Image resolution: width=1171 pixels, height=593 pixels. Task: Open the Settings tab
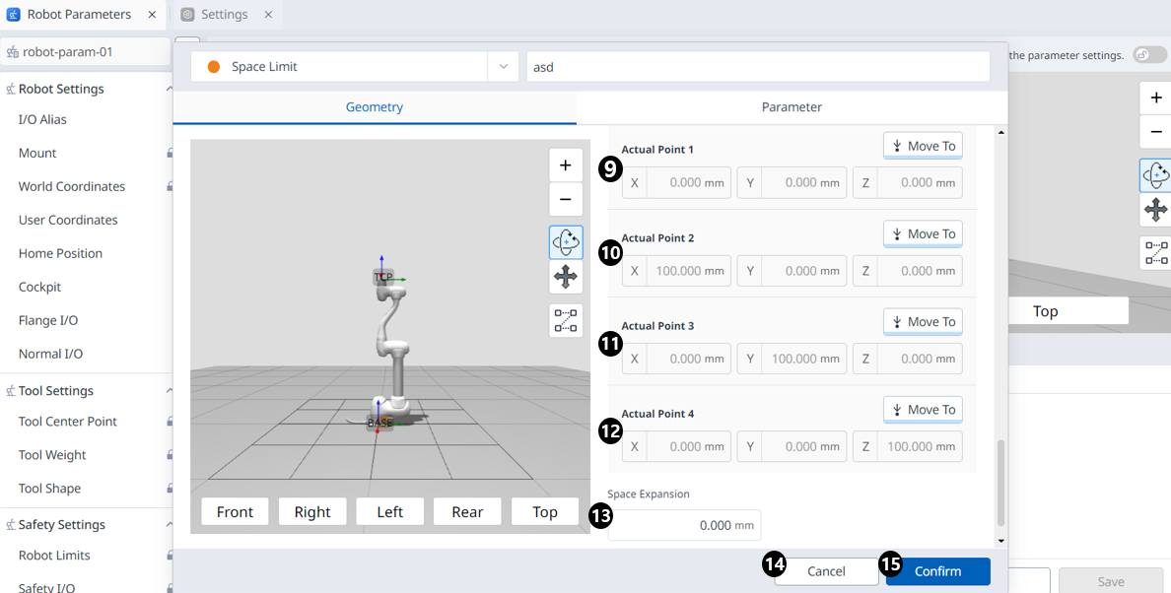click(224, 15)
